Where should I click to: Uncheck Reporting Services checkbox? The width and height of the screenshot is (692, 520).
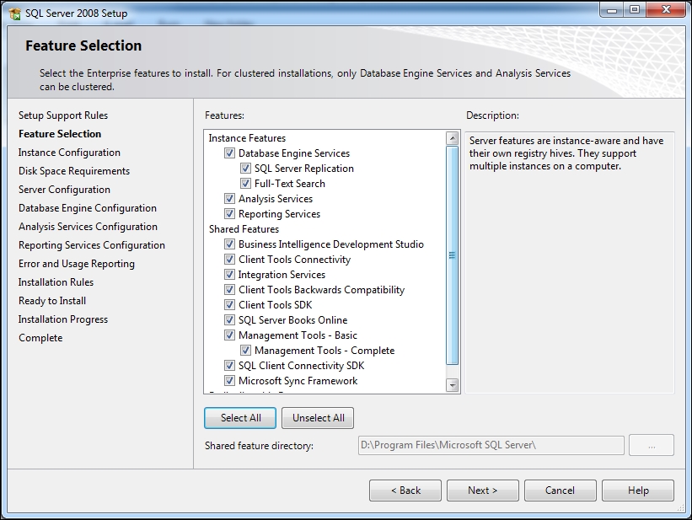[x=229, y=214]
